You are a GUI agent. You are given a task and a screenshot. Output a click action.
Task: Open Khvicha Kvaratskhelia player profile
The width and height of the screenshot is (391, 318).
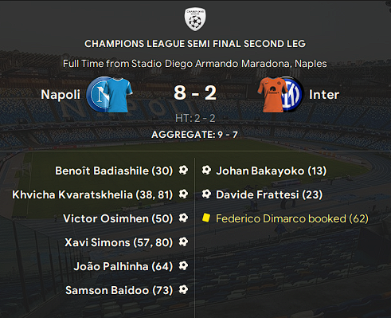click(x=72, y=194)
